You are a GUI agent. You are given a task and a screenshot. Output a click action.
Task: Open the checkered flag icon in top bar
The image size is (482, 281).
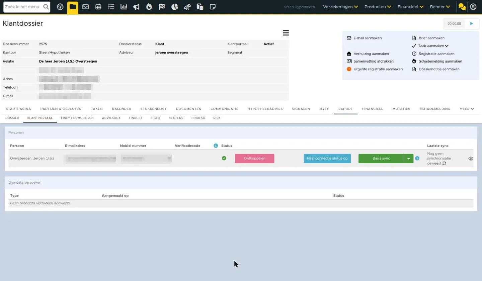coord(162,7)
